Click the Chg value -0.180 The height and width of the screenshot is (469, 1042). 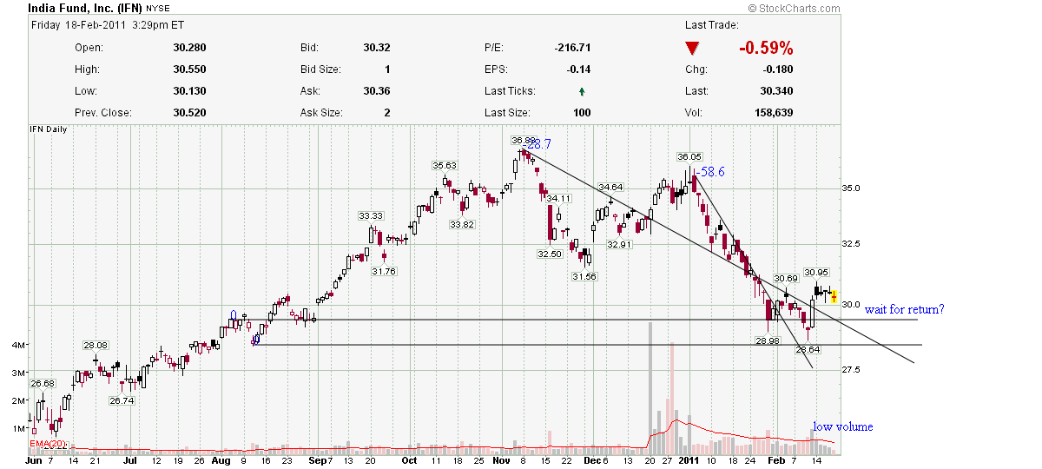[779, 69]
